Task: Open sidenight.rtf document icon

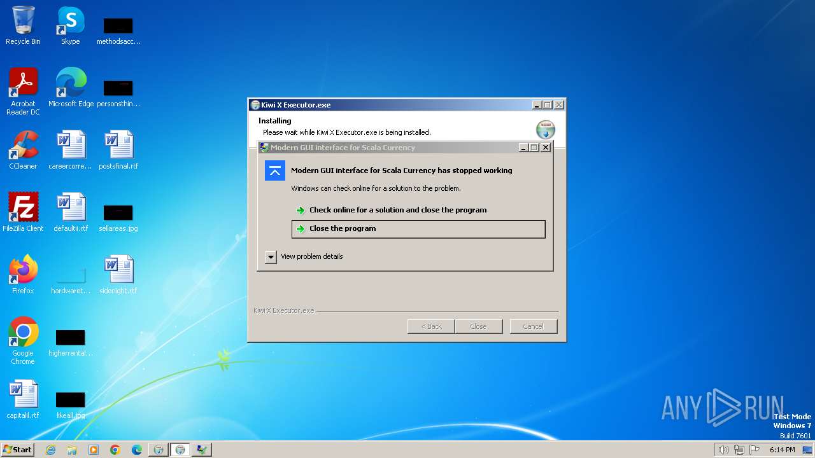Action: point(118,275)
